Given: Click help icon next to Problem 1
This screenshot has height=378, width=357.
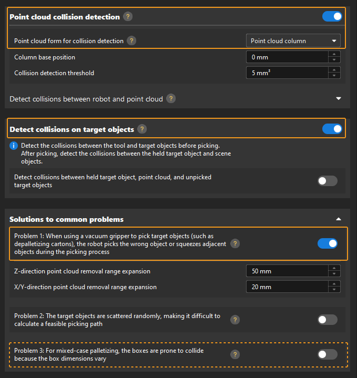Looking at the screenshot, I should click(236, 243).
